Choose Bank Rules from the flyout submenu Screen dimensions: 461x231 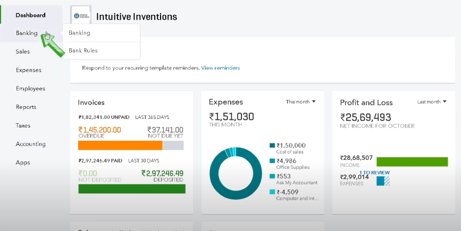tap(83, 50)
